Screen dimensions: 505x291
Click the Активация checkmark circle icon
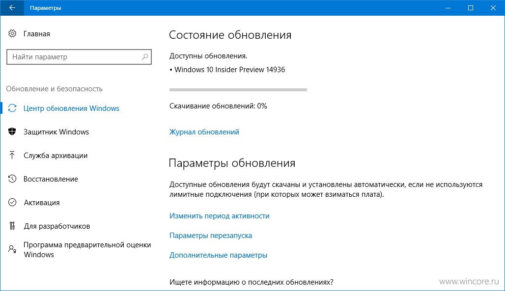[12, 202]
